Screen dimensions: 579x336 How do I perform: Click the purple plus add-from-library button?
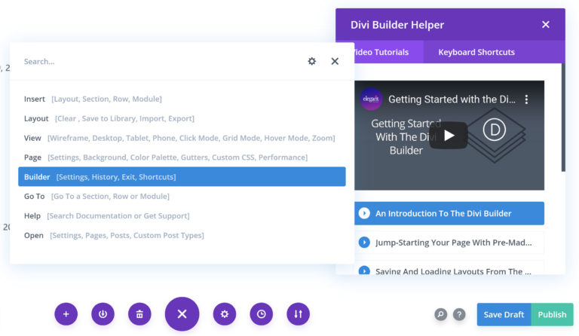(66, 314)
